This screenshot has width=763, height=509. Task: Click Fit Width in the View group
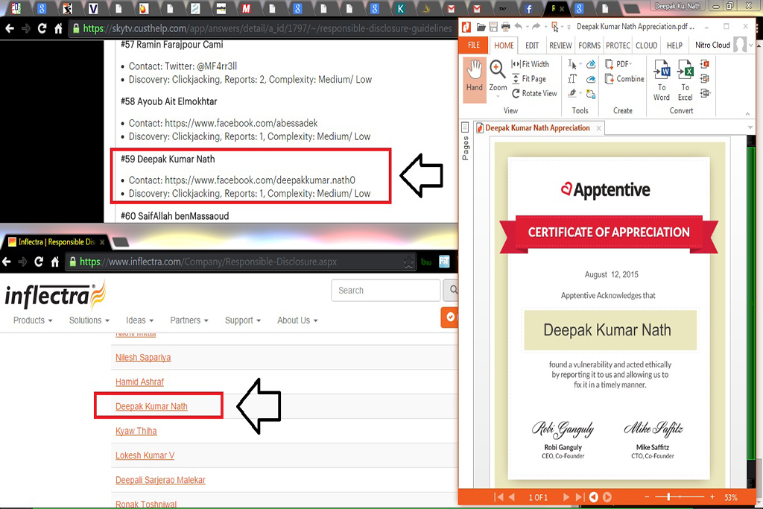coord(531,64)
